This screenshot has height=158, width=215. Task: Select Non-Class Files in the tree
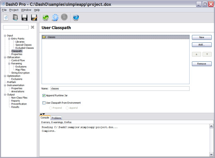(x=19, y=98)
